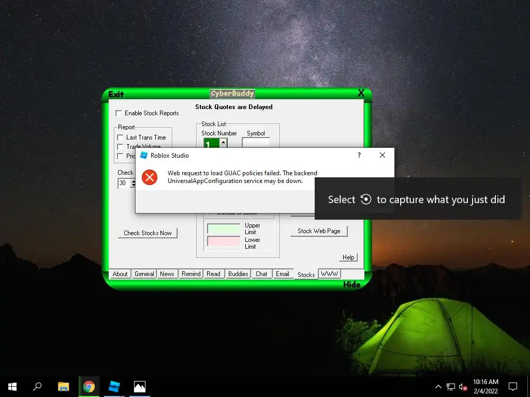Image resolution: width=530 pixels, height=397 pixels.
Task: Click the muted volume tray icon
Action: click(x=463, y=387)
